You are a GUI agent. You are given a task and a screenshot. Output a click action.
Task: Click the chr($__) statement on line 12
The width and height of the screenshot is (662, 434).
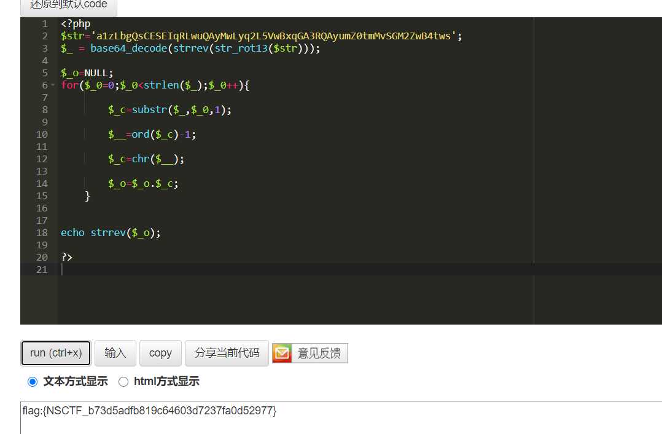tap(146, 159)
